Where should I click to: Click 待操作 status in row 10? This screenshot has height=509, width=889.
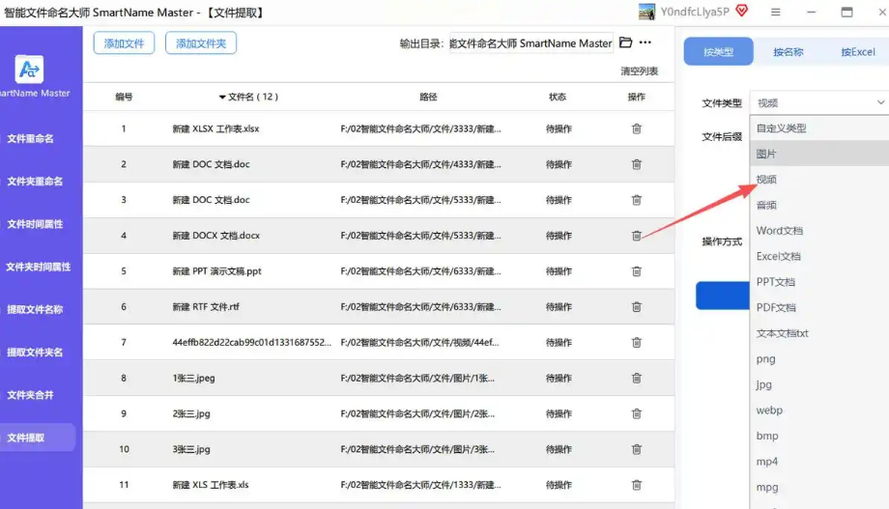tap(559, 449)
